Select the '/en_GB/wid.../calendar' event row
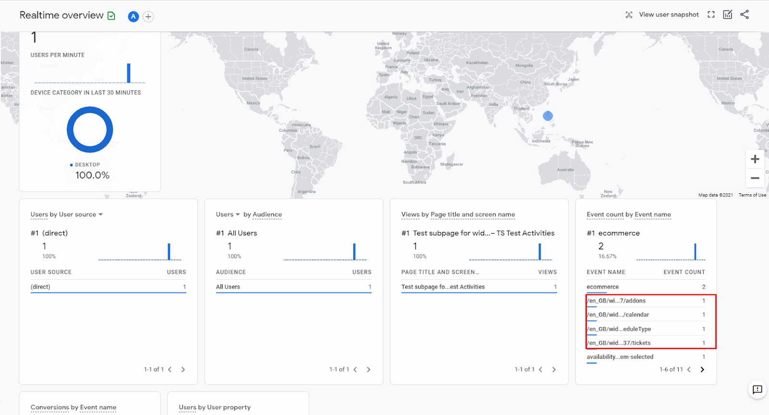This screenshot has width=769, height=415. tap(646, 315)
